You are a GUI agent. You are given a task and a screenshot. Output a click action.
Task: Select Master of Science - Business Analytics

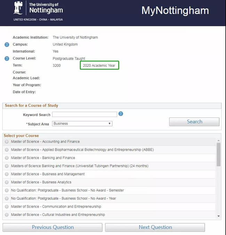point(7,182)
